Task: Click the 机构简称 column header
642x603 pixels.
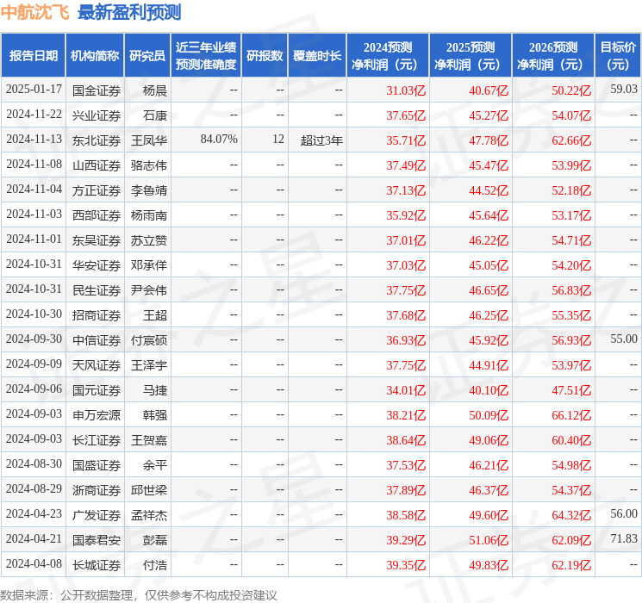Action: tap(95, 56)
